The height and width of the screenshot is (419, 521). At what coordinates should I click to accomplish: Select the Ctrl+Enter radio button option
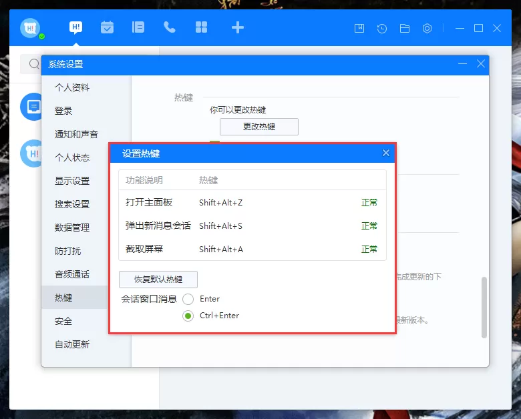point(188,316)
